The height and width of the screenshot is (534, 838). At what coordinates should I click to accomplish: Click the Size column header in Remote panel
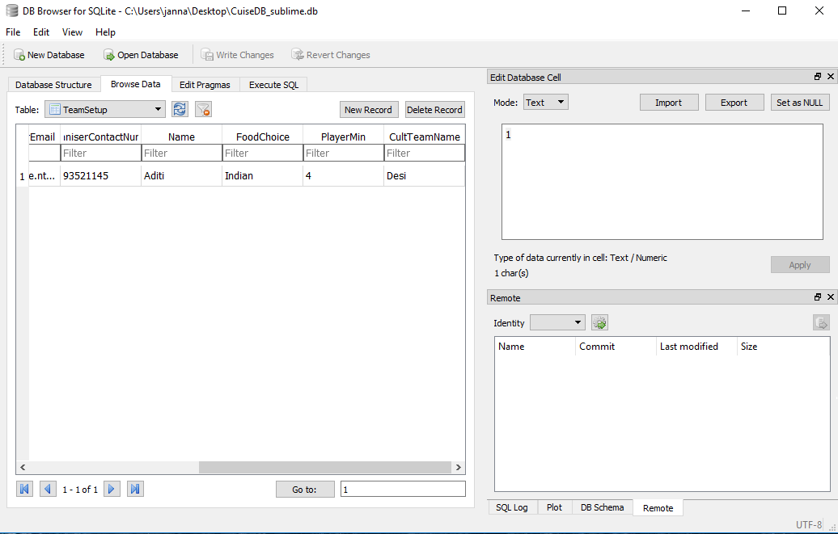pos(783,346)
